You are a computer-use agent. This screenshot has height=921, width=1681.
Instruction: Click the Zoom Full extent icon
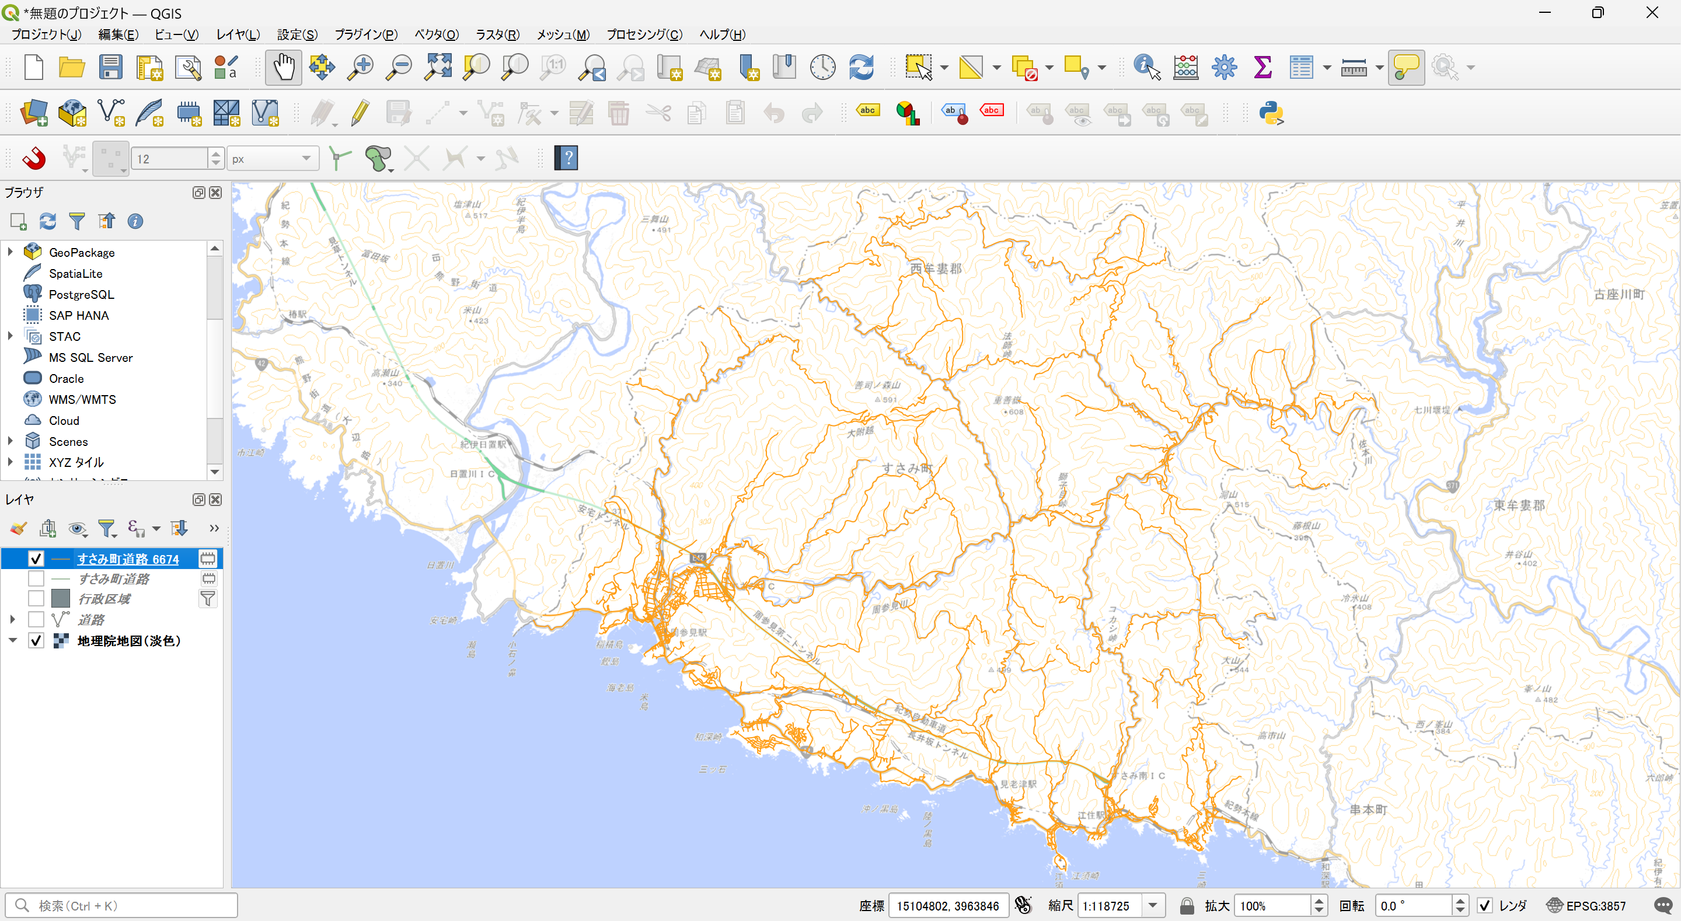click(438, 67)
